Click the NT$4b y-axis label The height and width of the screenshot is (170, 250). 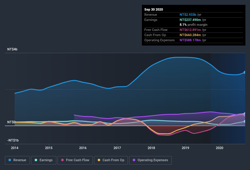point(12,49)
